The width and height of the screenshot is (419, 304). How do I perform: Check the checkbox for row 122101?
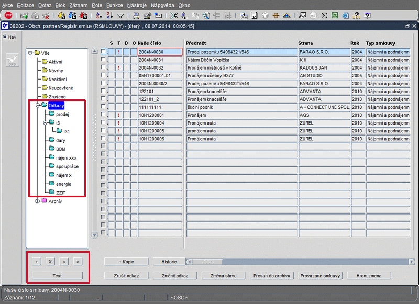tap(103, 91)
